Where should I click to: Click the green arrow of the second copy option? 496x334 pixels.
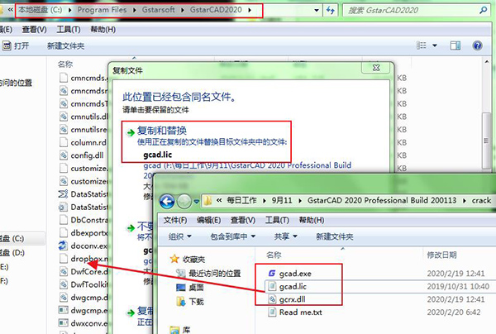pyautogui.click(x=131, y=227)
